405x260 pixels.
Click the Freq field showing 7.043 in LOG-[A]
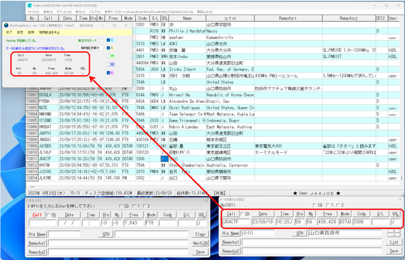click(134, 223)
